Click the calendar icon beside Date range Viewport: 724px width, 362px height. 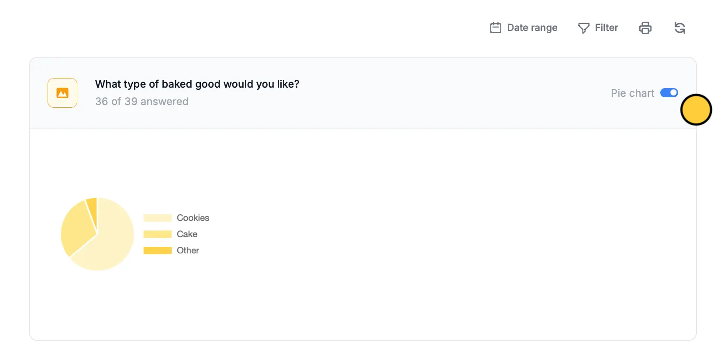tap(495, 27)
